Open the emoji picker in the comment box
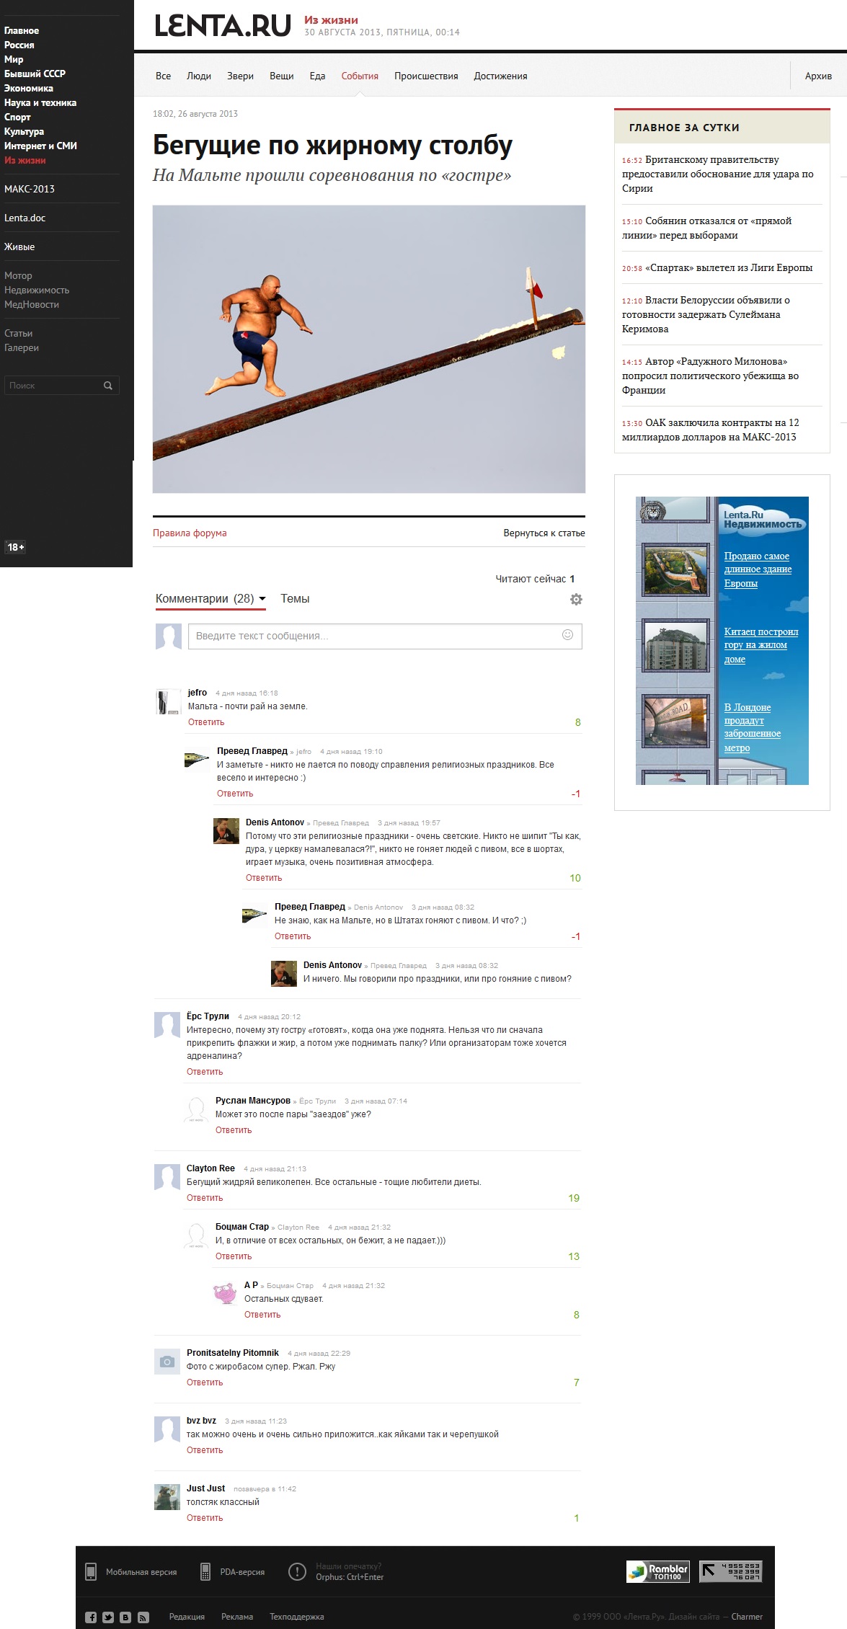The width and height of the screenshot is (847, 1629). point(567,635)
